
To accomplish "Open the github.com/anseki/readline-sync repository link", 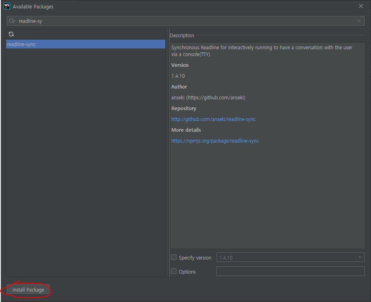I will (x=213, y=119).
